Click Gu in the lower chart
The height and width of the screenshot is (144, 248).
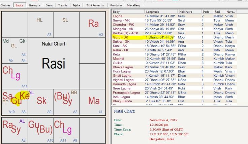click(34, 124)
